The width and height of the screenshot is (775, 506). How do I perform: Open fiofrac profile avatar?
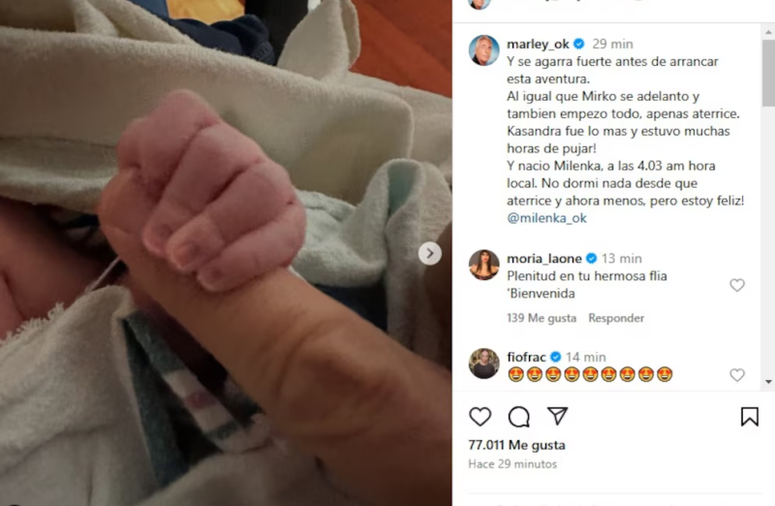pyautogui.click(x=483, y=364)
